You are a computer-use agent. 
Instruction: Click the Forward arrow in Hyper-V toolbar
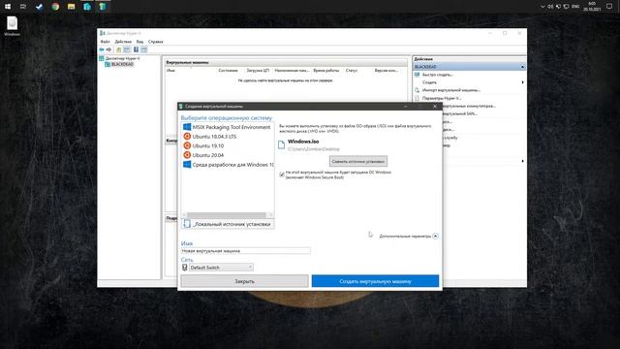coord(108,49)
